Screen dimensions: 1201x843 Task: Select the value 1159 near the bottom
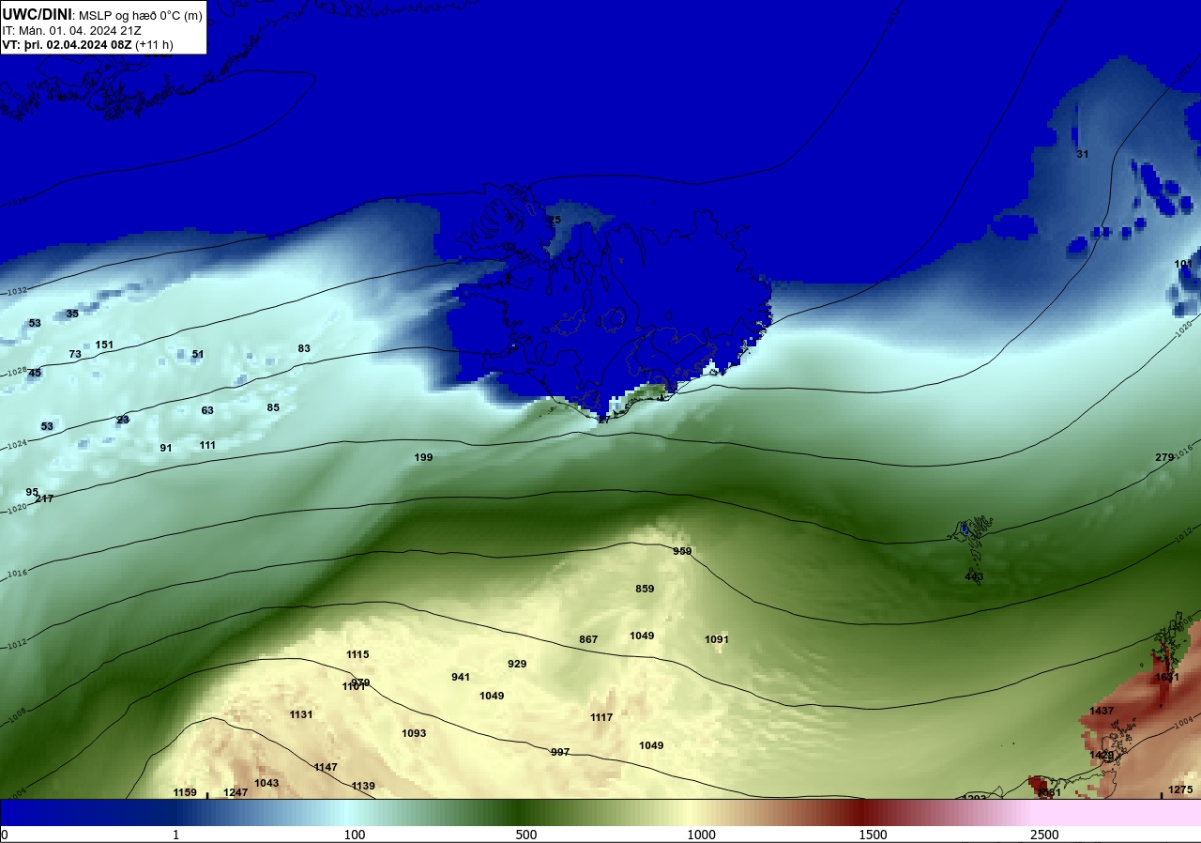(185, 792)
